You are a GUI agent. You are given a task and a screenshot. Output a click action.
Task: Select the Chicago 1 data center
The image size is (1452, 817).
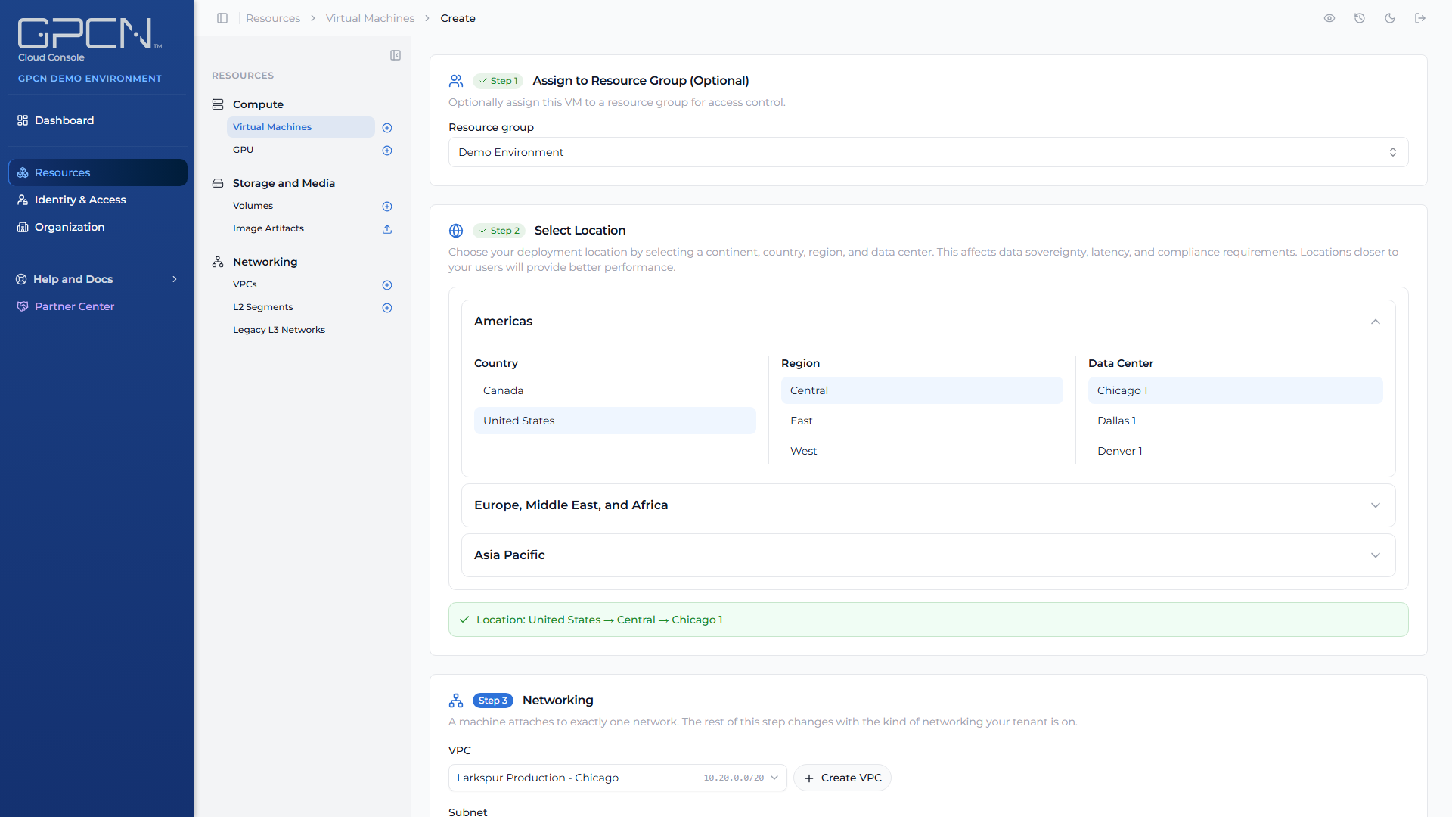click(1235, 390)
